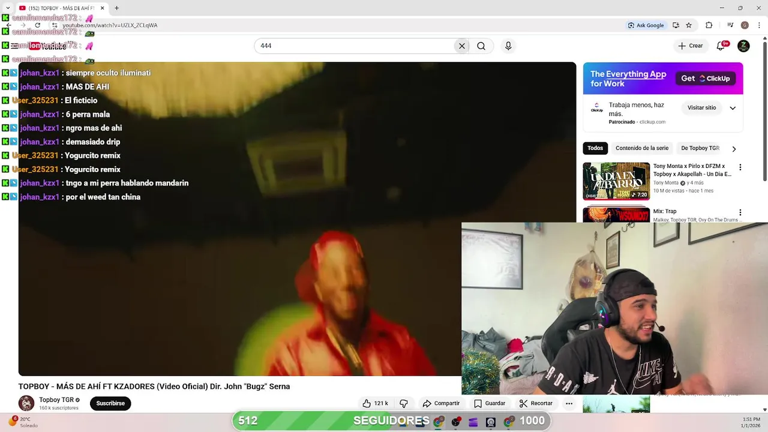Bookmark this page with the star
768x432 pixels.
pos(689,25)
